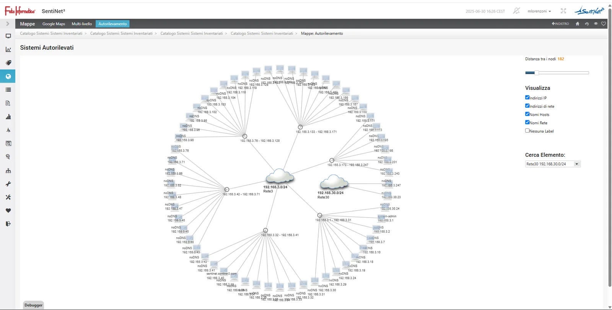Open the monitor icon in the sidebar
Viewport: 612px width, 310px height.
(8, 36)
